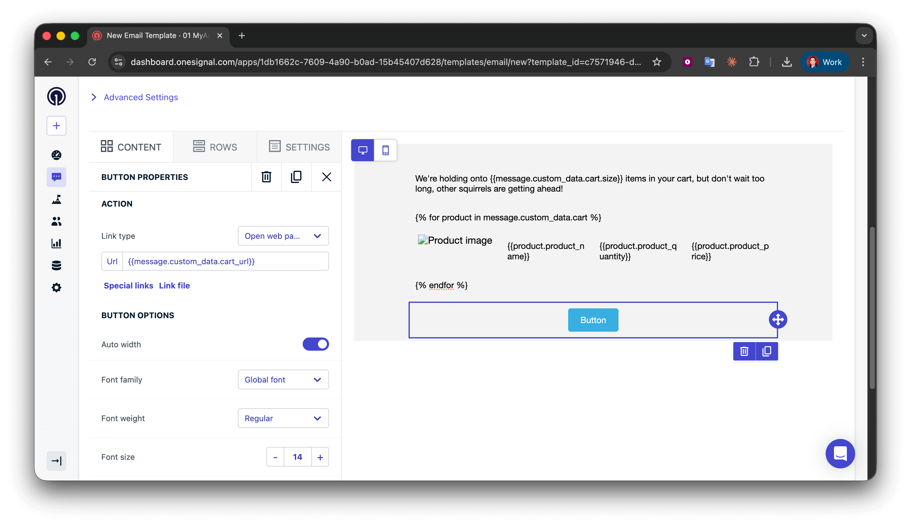
Task: Switch to desktop preview mode
Action: pos(362,150)
